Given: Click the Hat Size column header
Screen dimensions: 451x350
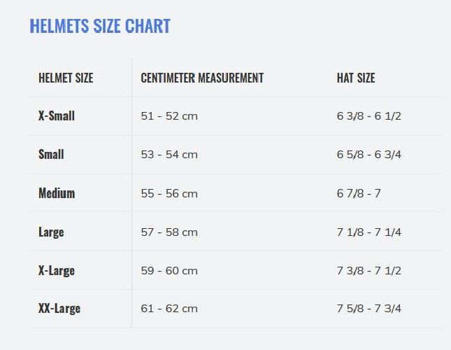Looking at the screenshot, I should (x=356, y=78).
